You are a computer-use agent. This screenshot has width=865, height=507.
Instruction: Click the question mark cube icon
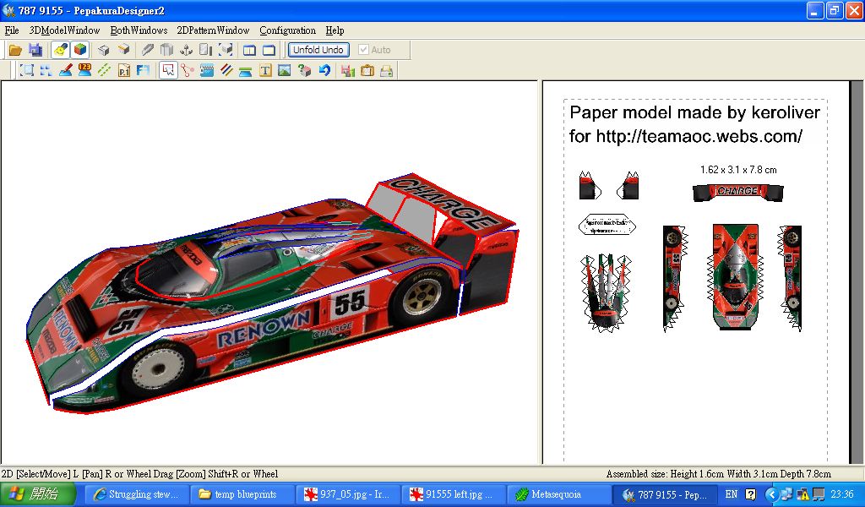coord(304,71)
